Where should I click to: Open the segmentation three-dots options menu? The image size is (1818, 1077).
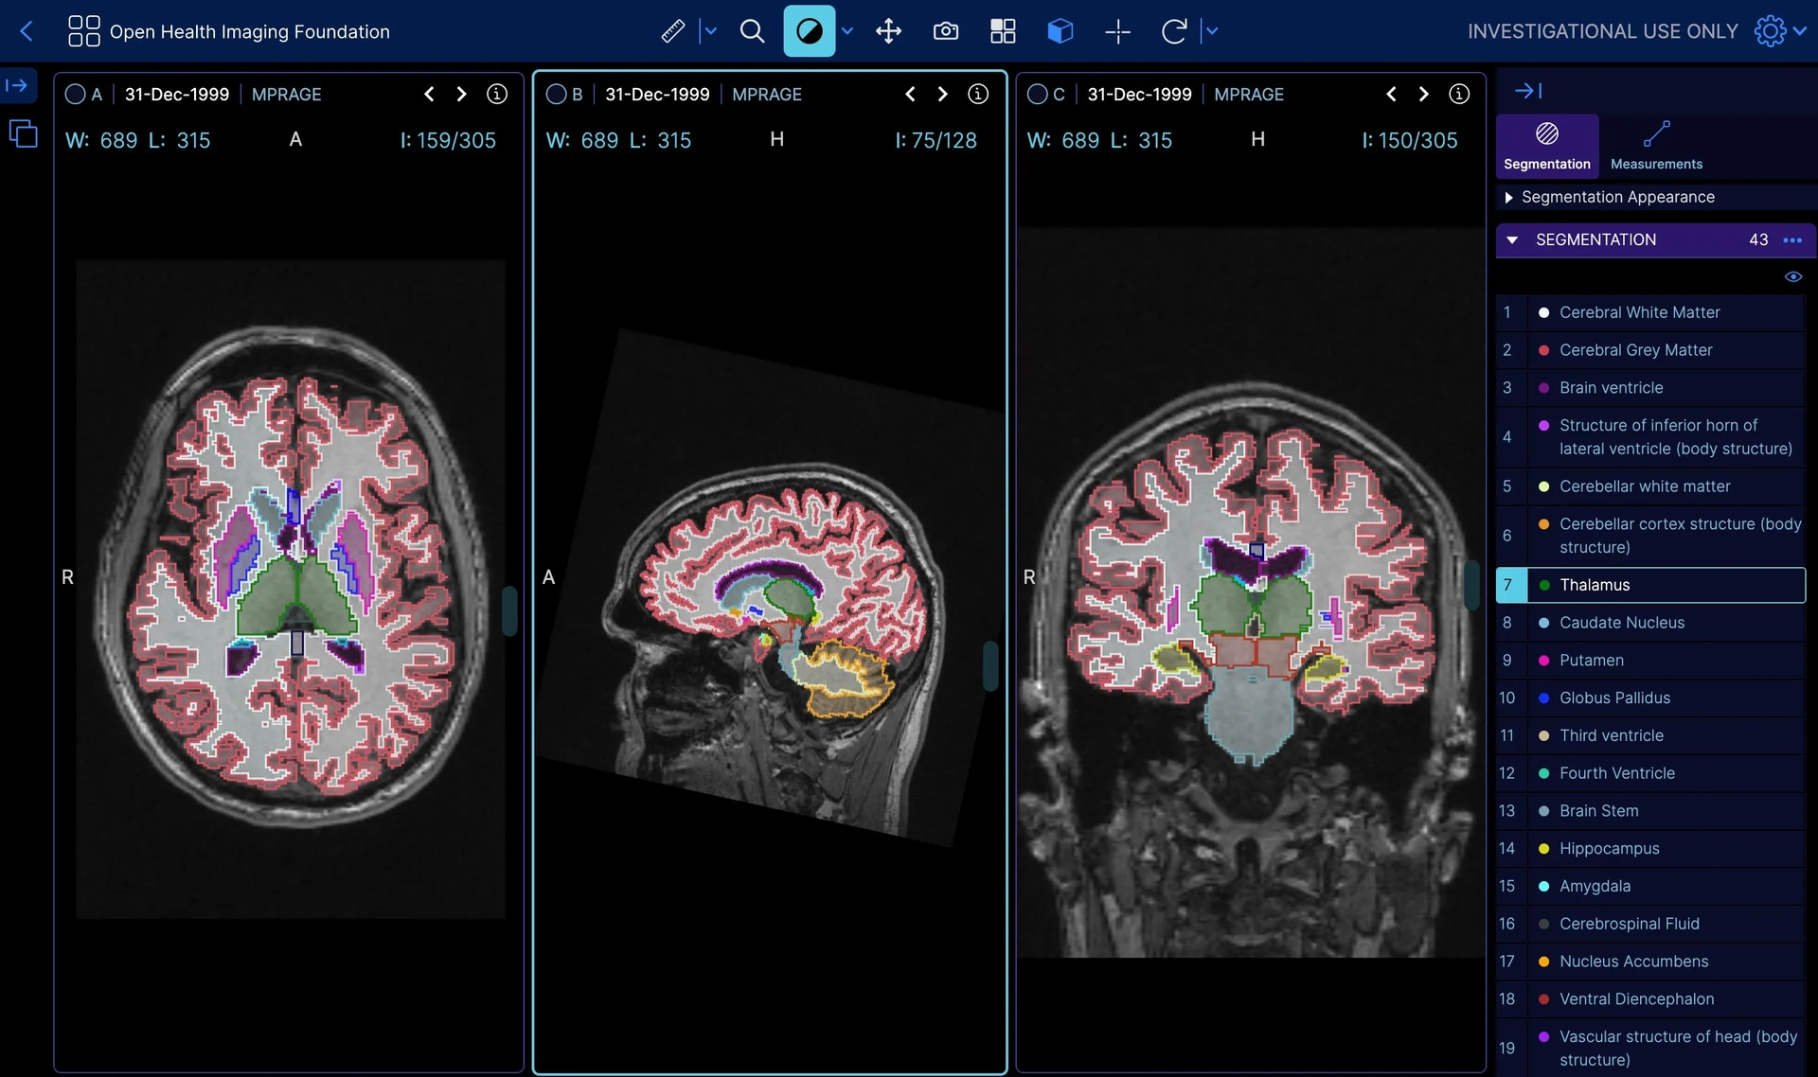coord(1791,239)
